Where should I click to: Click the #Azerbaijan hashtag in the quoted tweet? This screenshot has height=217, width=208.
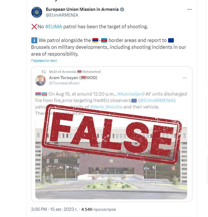130,94
